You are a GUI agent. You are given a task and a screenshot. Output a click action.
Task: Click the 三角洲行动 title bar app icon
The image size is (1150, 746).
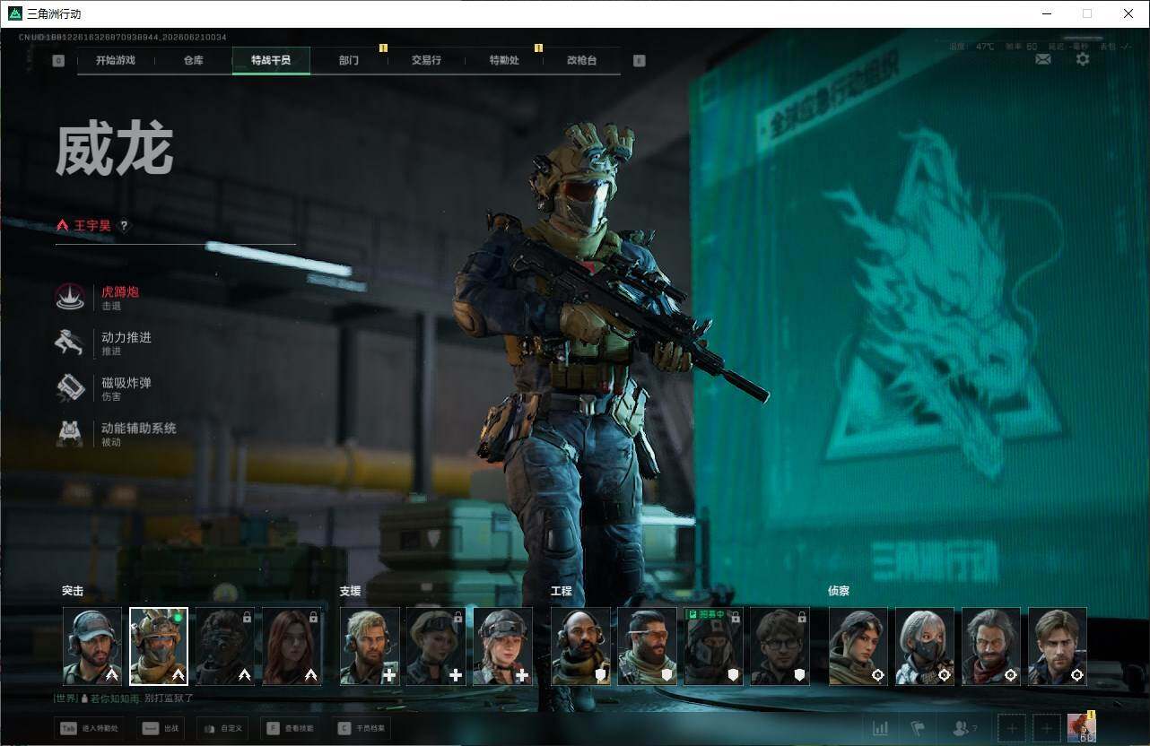pos(15,13)
